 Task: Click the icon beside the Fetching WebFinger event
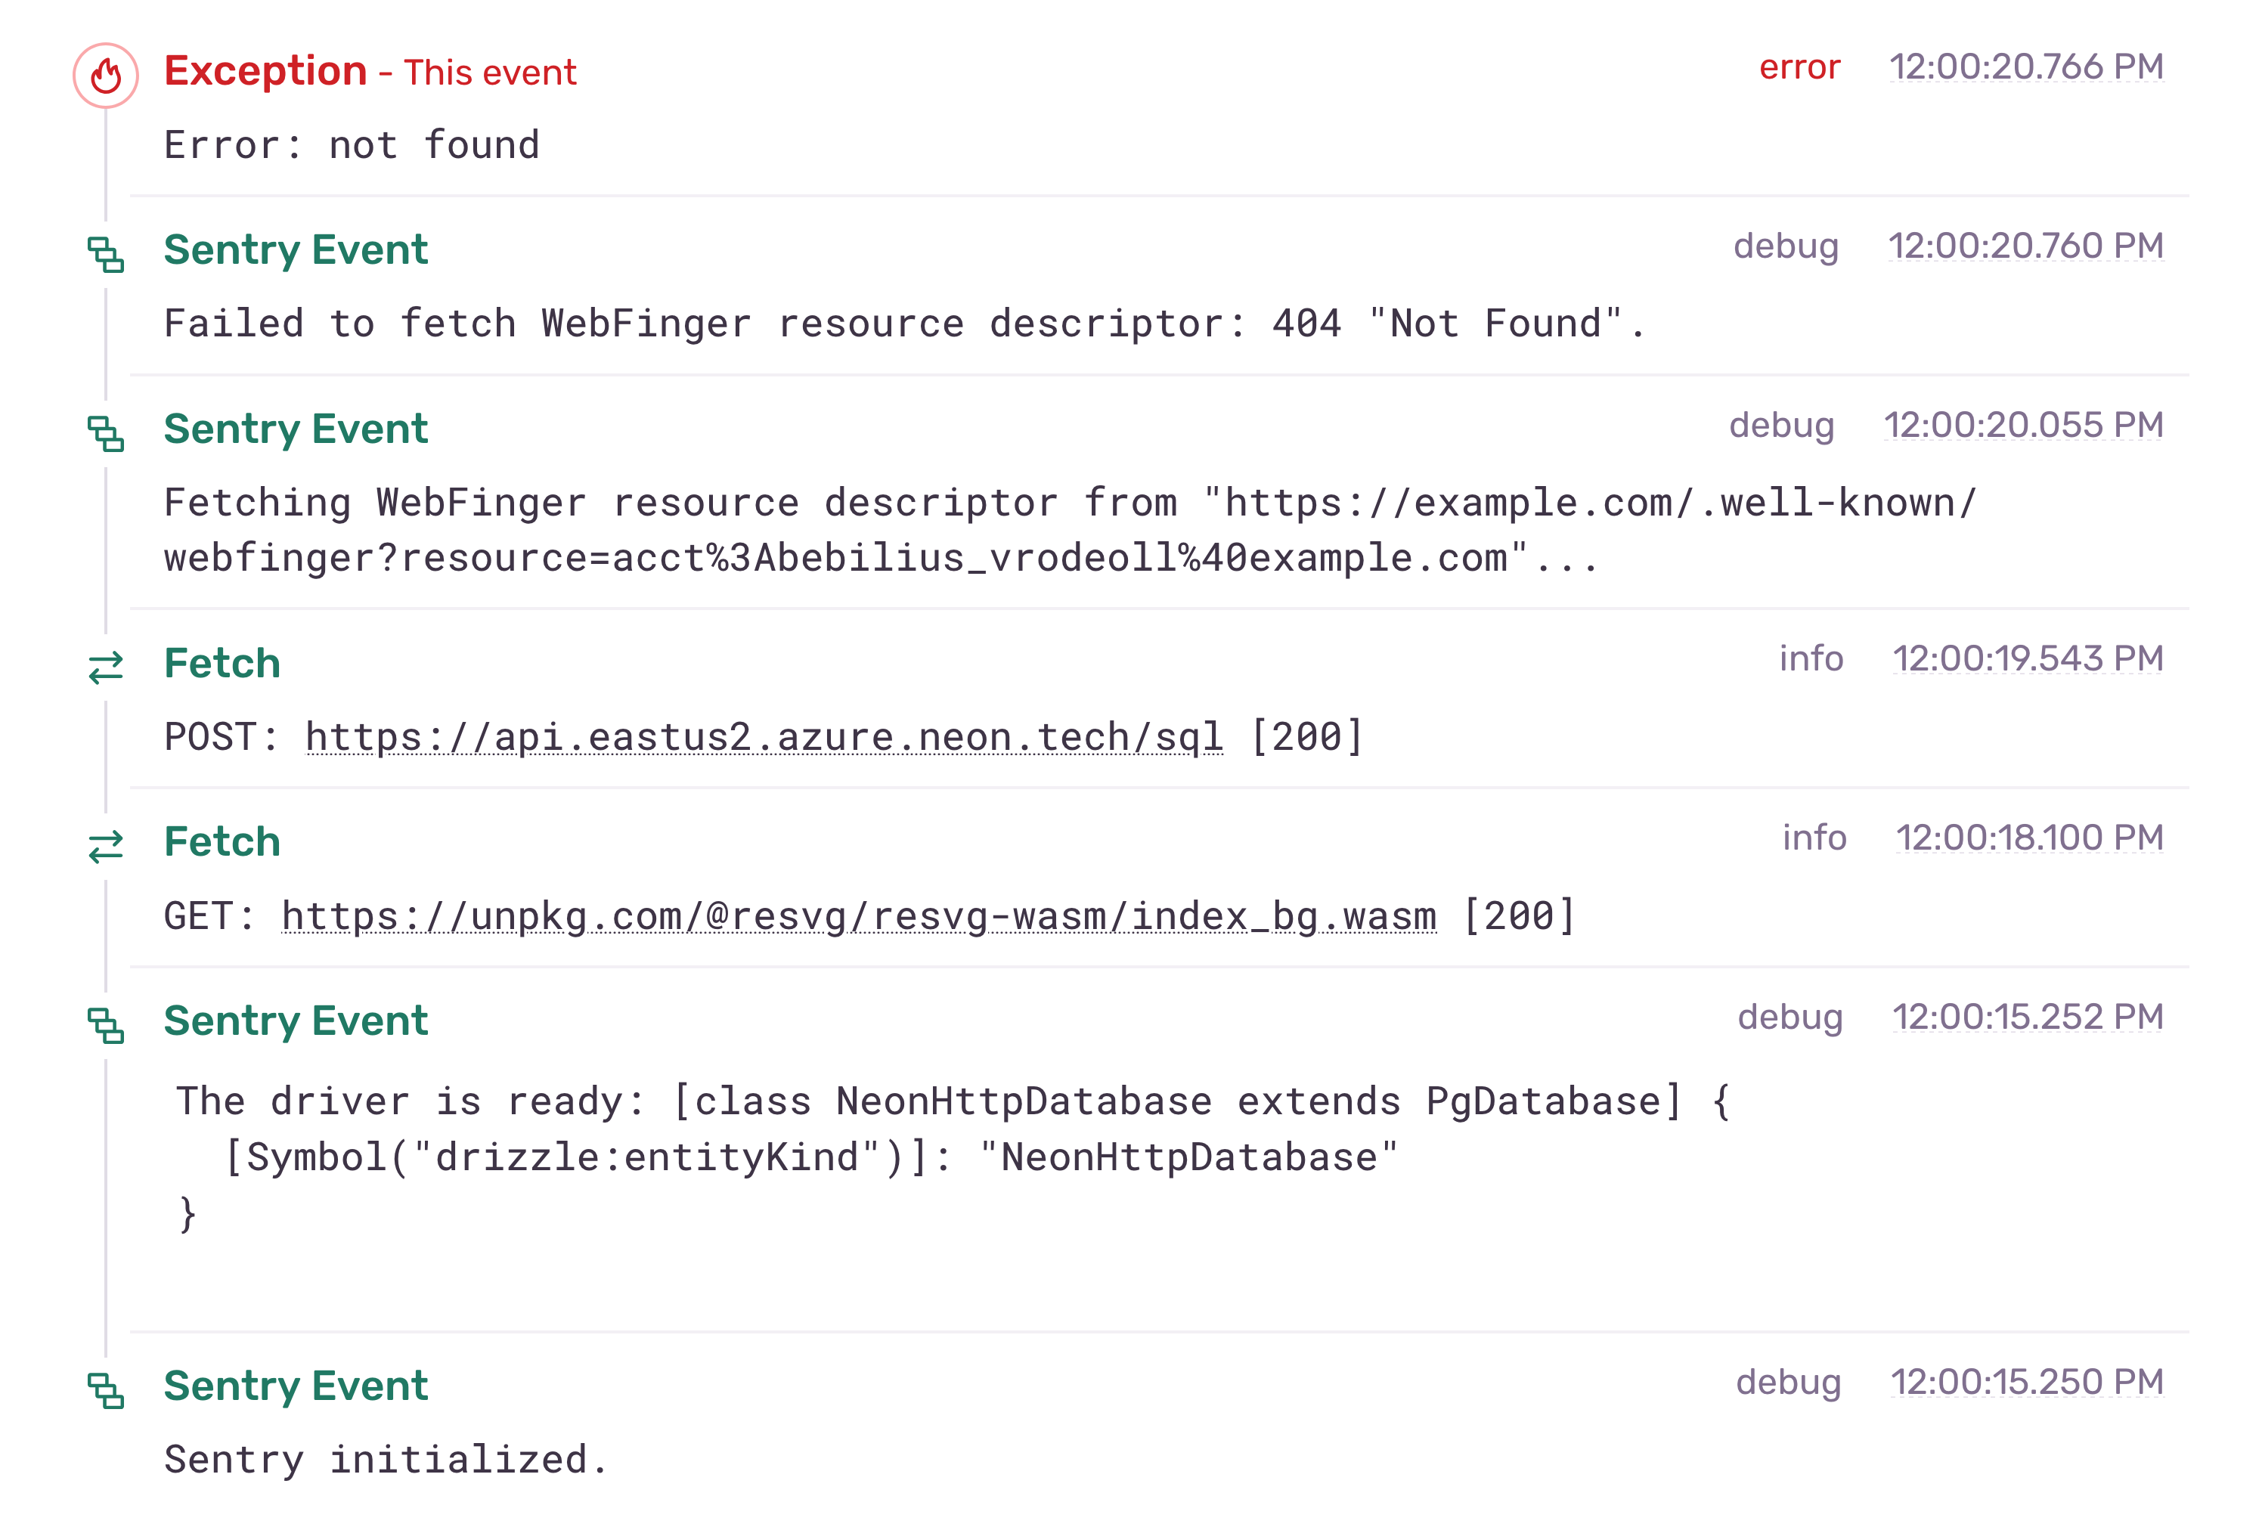tap(105, 434)
